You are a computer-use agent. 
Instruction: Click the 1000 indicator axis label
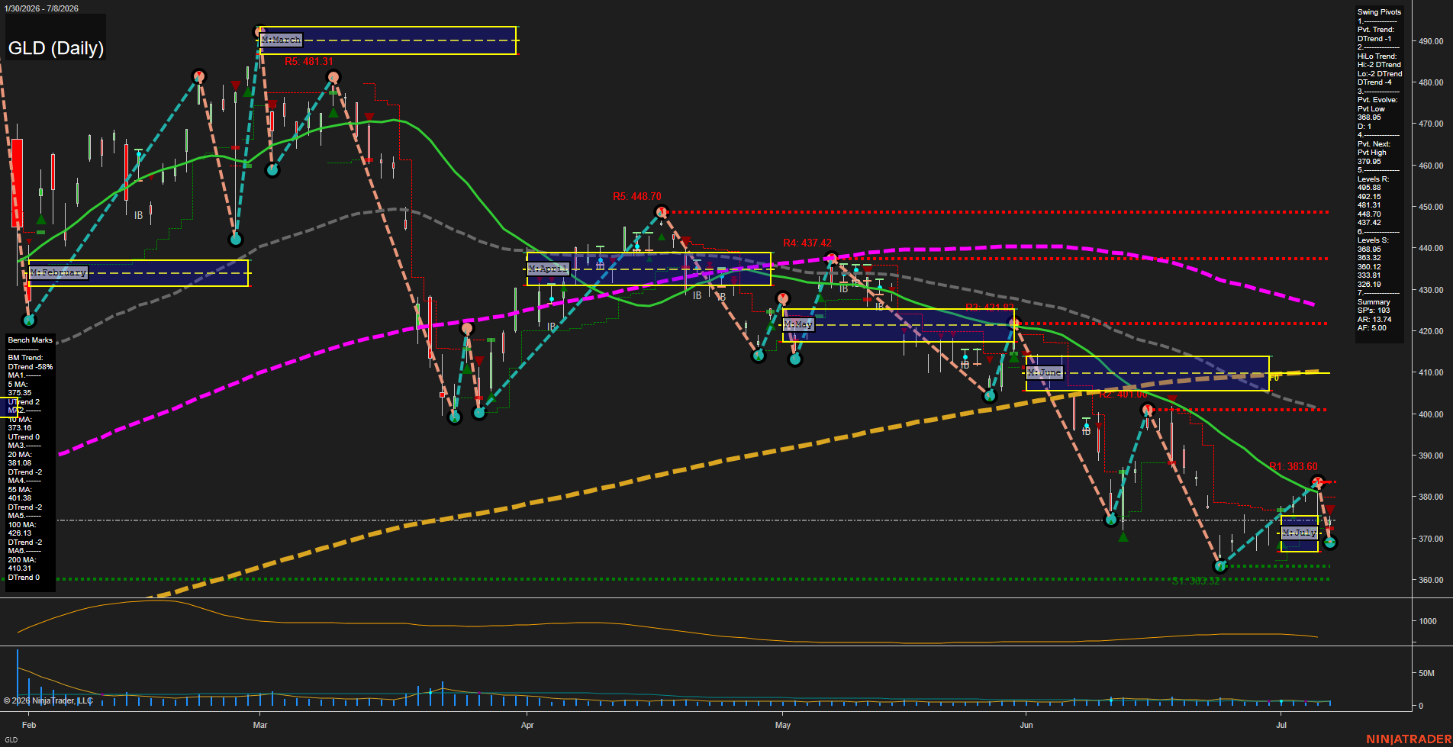1428,621
